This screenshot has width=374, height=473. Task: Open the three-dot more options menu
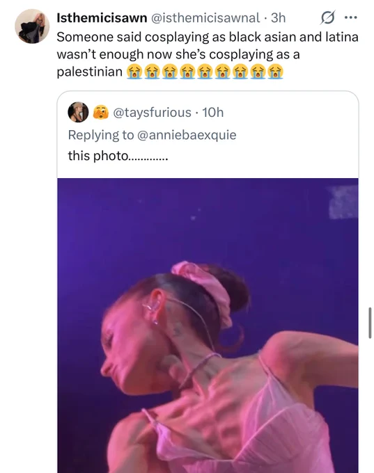351,17
